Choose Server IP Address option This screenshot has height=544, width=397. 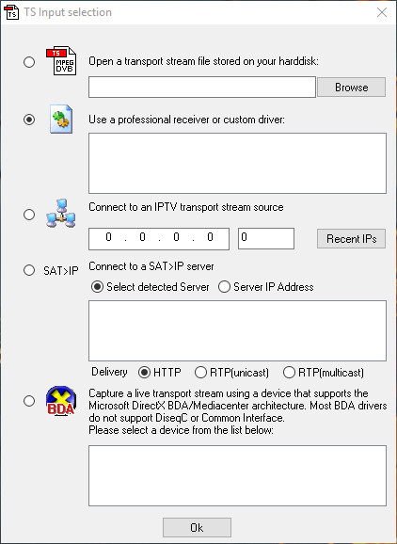pos(265,287)
